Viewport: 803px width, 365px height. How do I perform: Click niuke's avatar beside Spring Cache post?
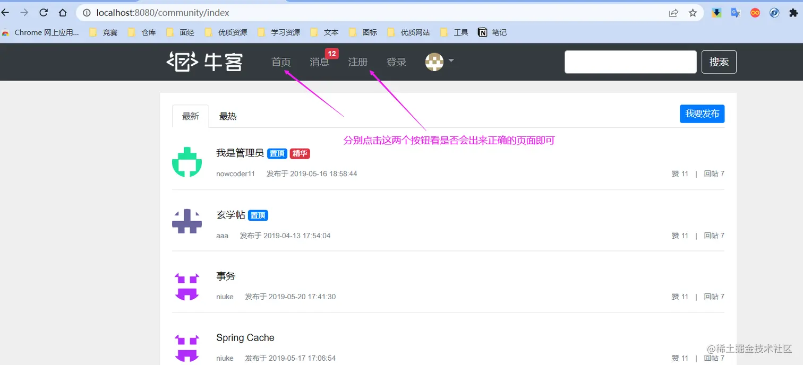pyautogui.click(x=187, y=348)
